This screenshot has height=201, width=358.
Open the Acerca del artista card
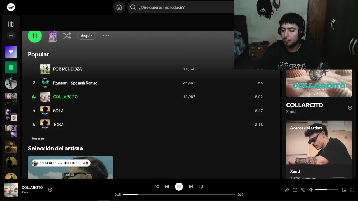[319, 150]
